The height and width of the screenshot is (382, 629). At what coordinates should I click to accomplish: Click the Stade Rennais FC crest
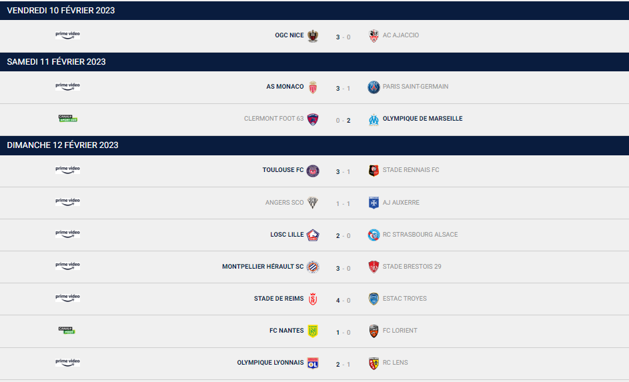pos(374,171)
